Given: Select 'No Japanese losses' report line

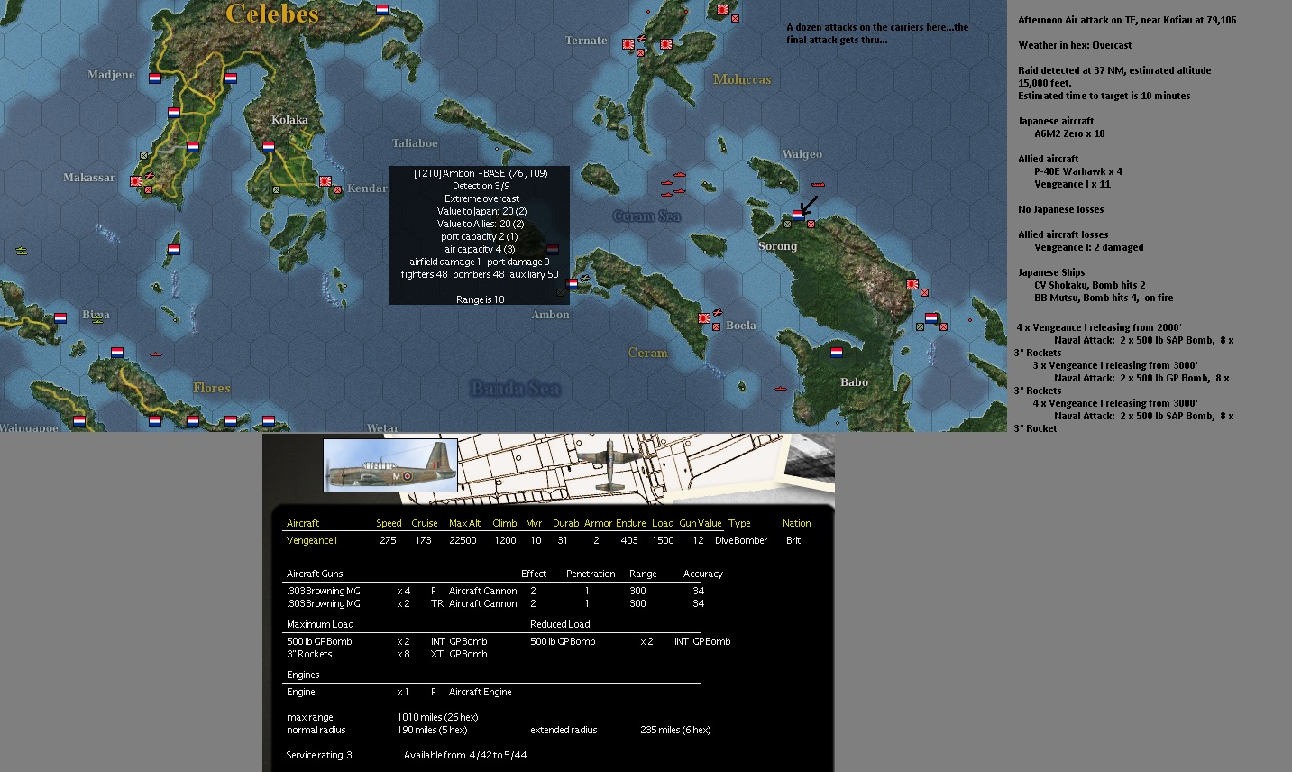Looking at the screenshot, I should tap(1061, 209).
